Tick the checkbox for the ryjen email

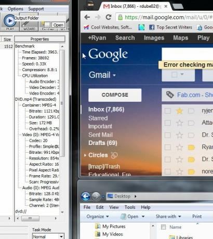pos(168,111)
